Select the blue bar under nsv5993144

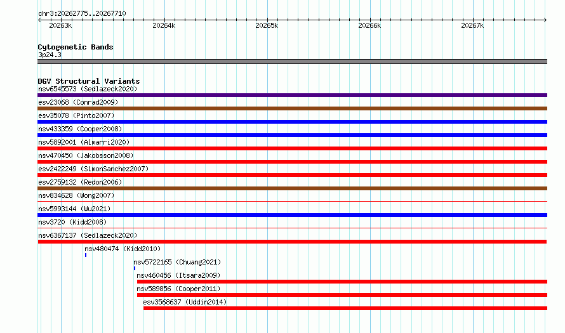(x=292, y=215)
